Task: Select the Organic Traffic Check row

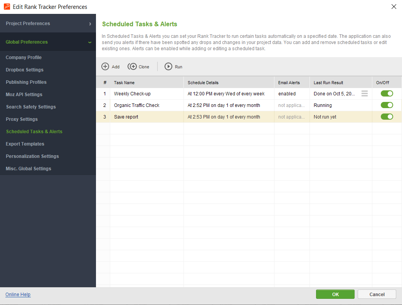Action: 249,105
